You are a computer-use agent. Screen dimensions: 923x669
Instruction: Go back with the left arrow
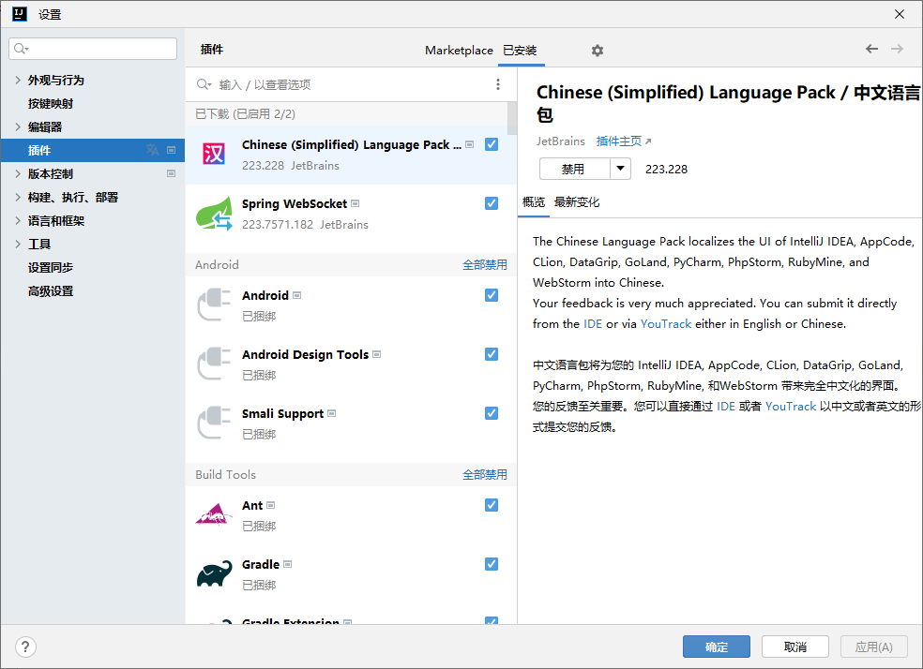click(871, 49)
